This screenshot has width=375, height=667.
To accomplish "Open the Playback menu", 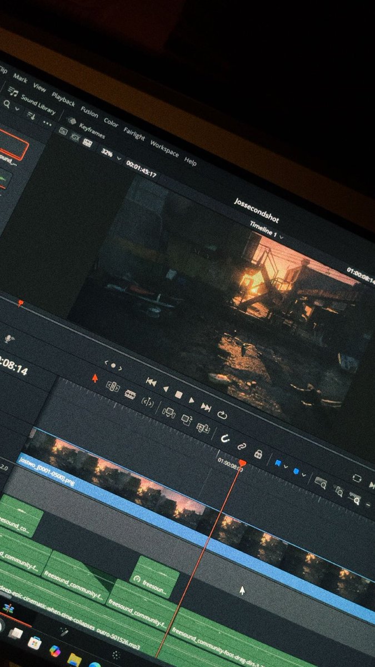I will click(x=63, y=99).
